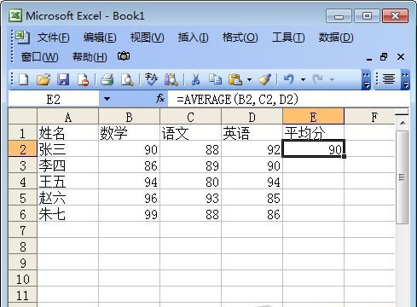Run the Spelling check icon

(x=151, y=79)
